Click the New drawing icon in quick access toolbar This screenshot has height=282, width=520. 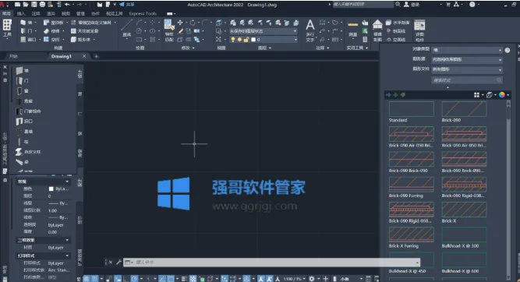point(17,5)
